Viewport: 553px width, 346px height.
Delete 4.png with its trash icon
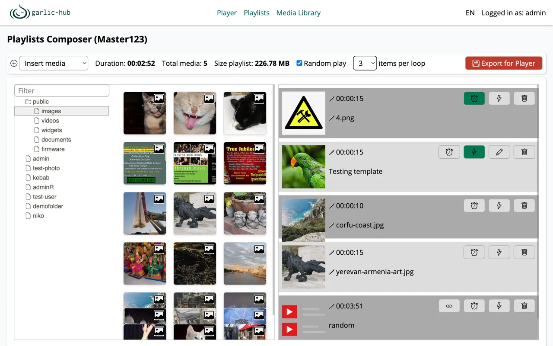524,98
